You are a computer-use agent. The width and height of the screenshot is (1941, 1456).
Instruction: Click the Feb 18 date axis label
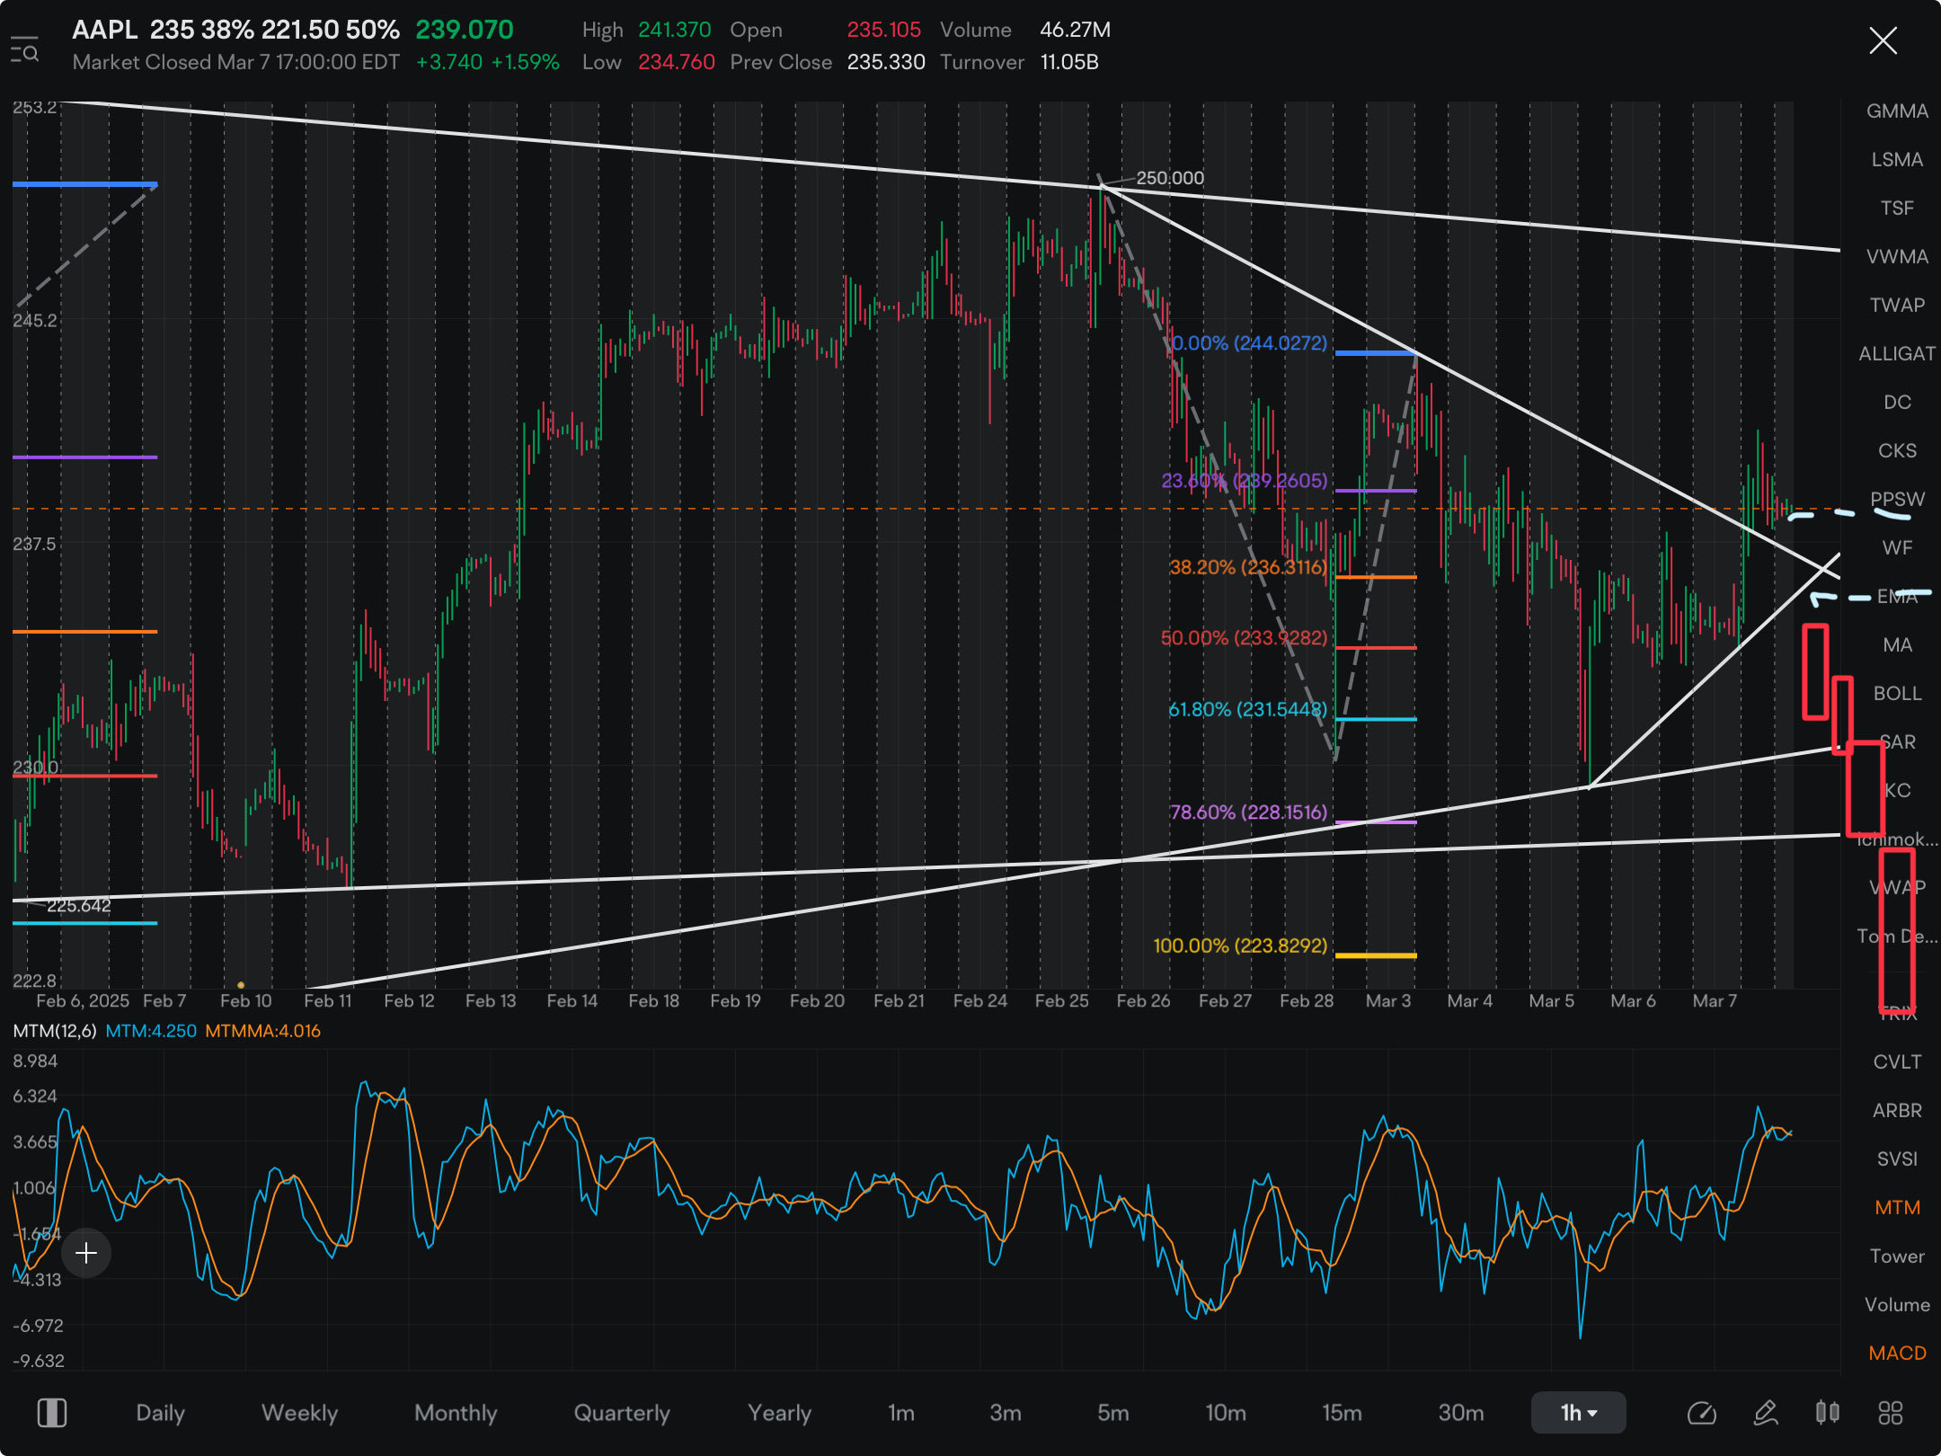click(x=653, y=1000)
